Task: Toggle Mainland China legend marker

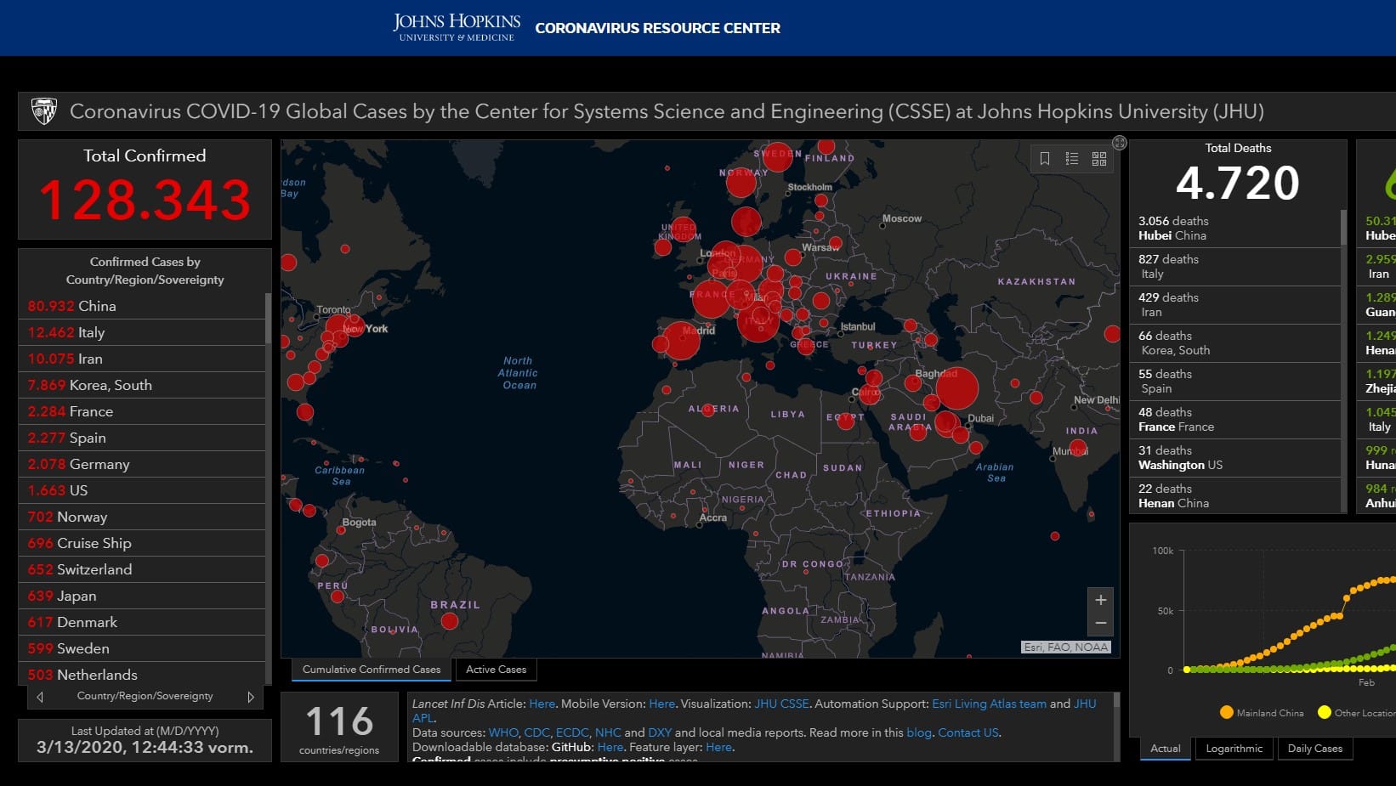Action: coord(1226,712)
